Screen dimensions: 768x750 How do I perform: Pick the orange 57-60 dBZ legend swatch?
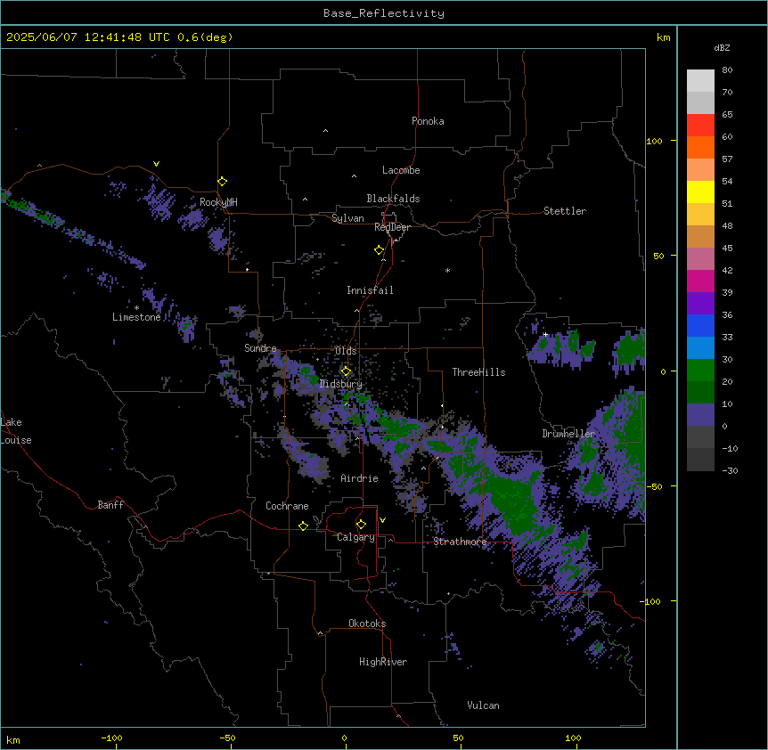[x=700, y=148]
